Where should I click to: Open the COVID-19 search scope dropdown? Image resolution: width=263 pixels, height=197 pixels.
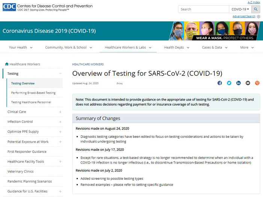pyautogui.click(x=240, y=9)
